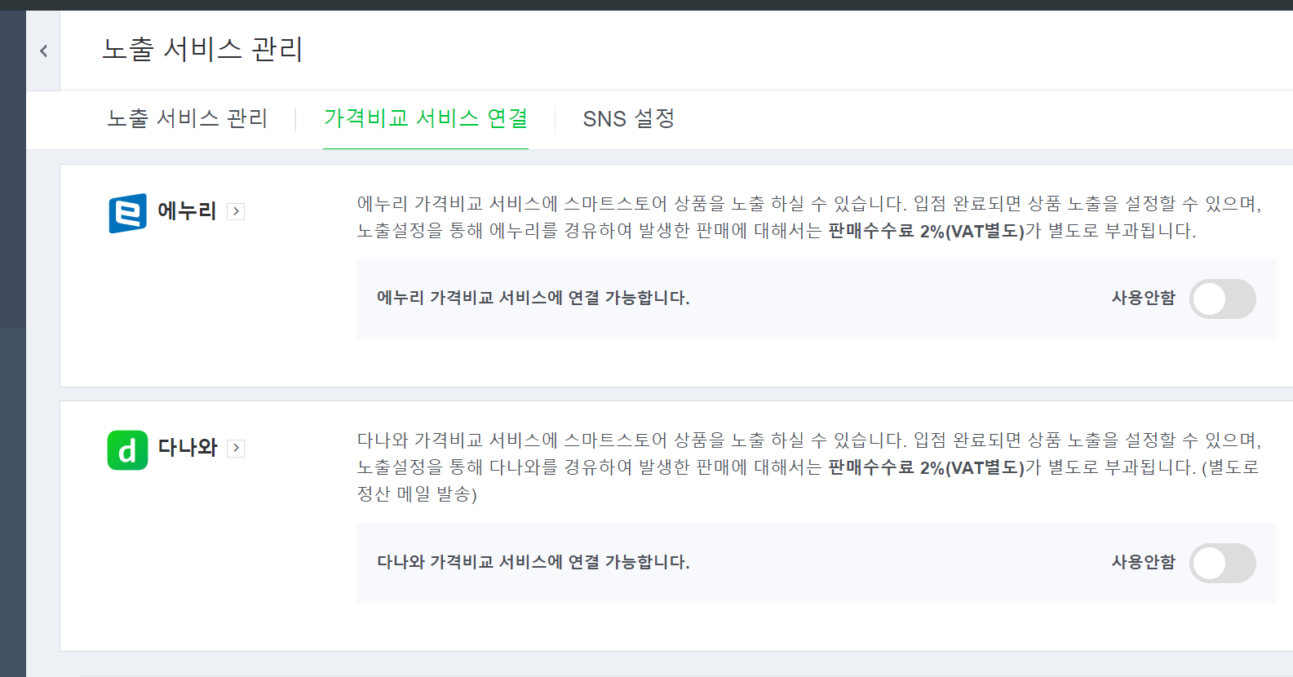The image size is (1293, 677).
Task: Enable the 에누리 가격비교 connection toggle
Action: (1222, 299)
